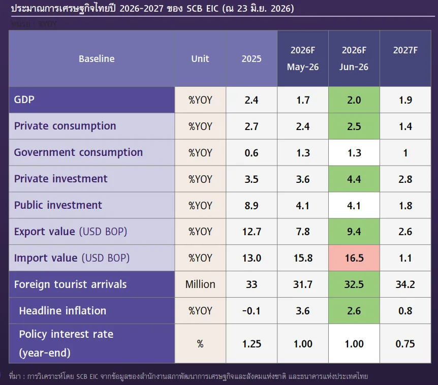Select the Export value (USD BOP) label
The height and width of the screenshot is (385, 438).
(x=71, y=232)
